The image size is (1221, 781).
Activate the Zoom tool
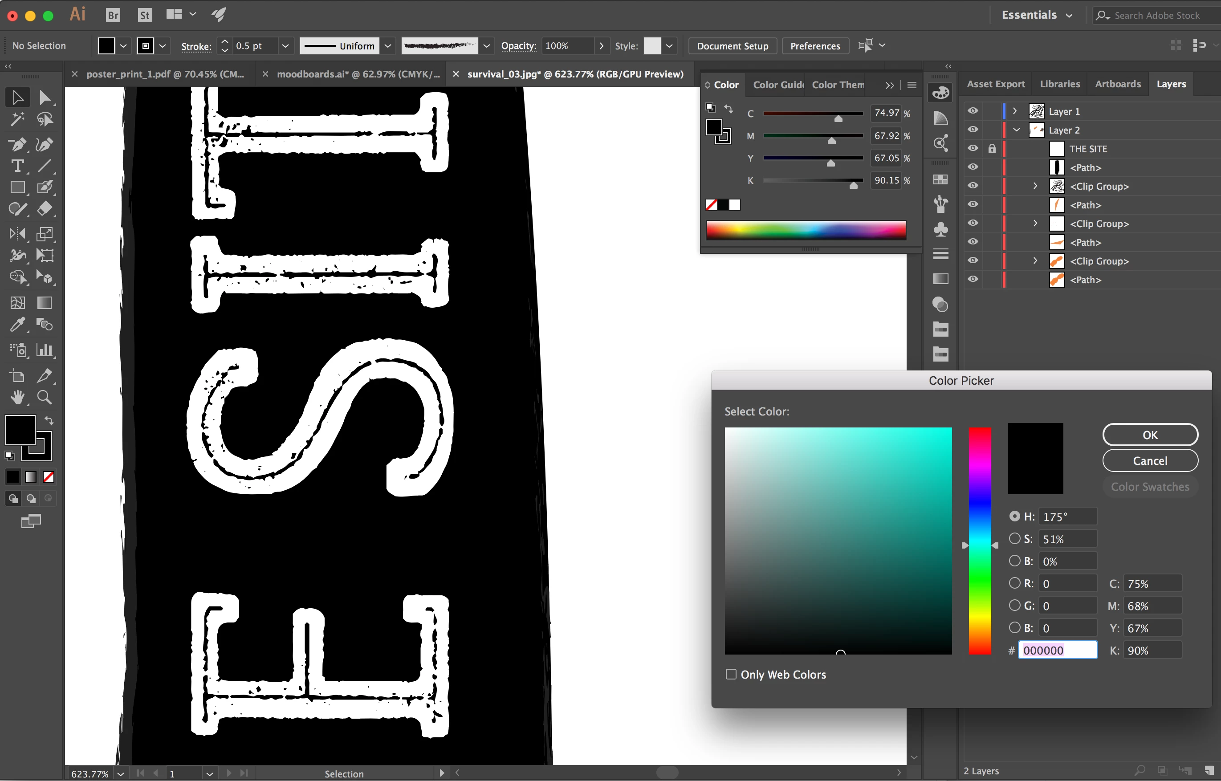[45, 397]
